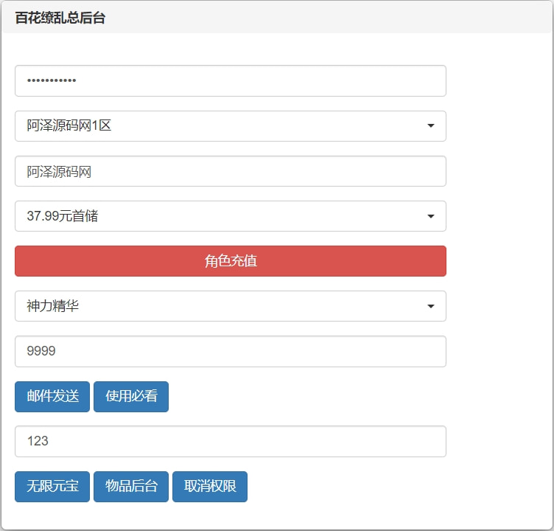Click the 神力精华 label text in selector
This screenshot has height=531, width=554.
[x=53, y=306]
